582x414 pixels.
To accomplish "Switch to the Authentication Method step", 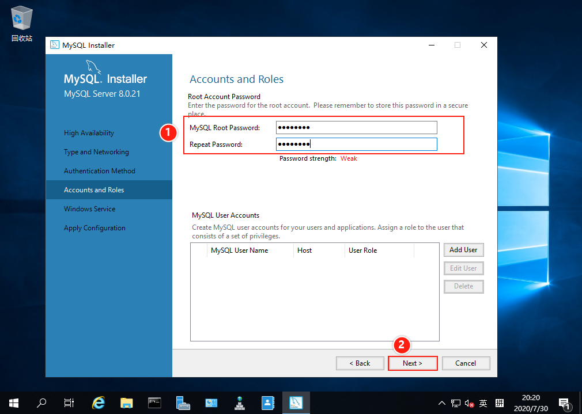I will coord(99,170).
